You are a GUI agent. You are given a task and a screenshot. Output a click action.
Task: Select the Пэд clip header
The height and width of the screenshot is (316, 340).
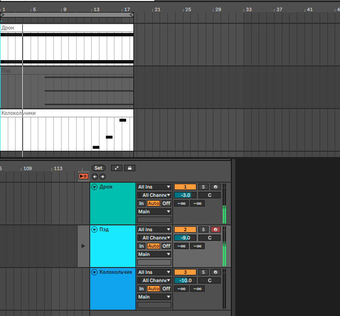[67, 70]
